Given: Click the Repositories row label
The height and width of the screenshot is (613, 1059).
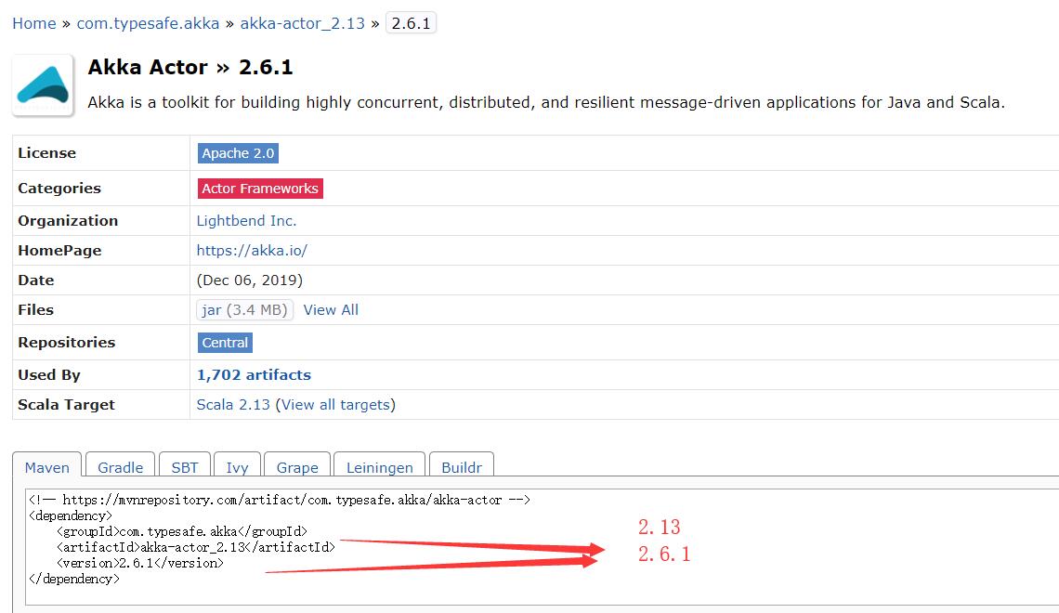Looking at the screenshot, I should tap(66, 343).
